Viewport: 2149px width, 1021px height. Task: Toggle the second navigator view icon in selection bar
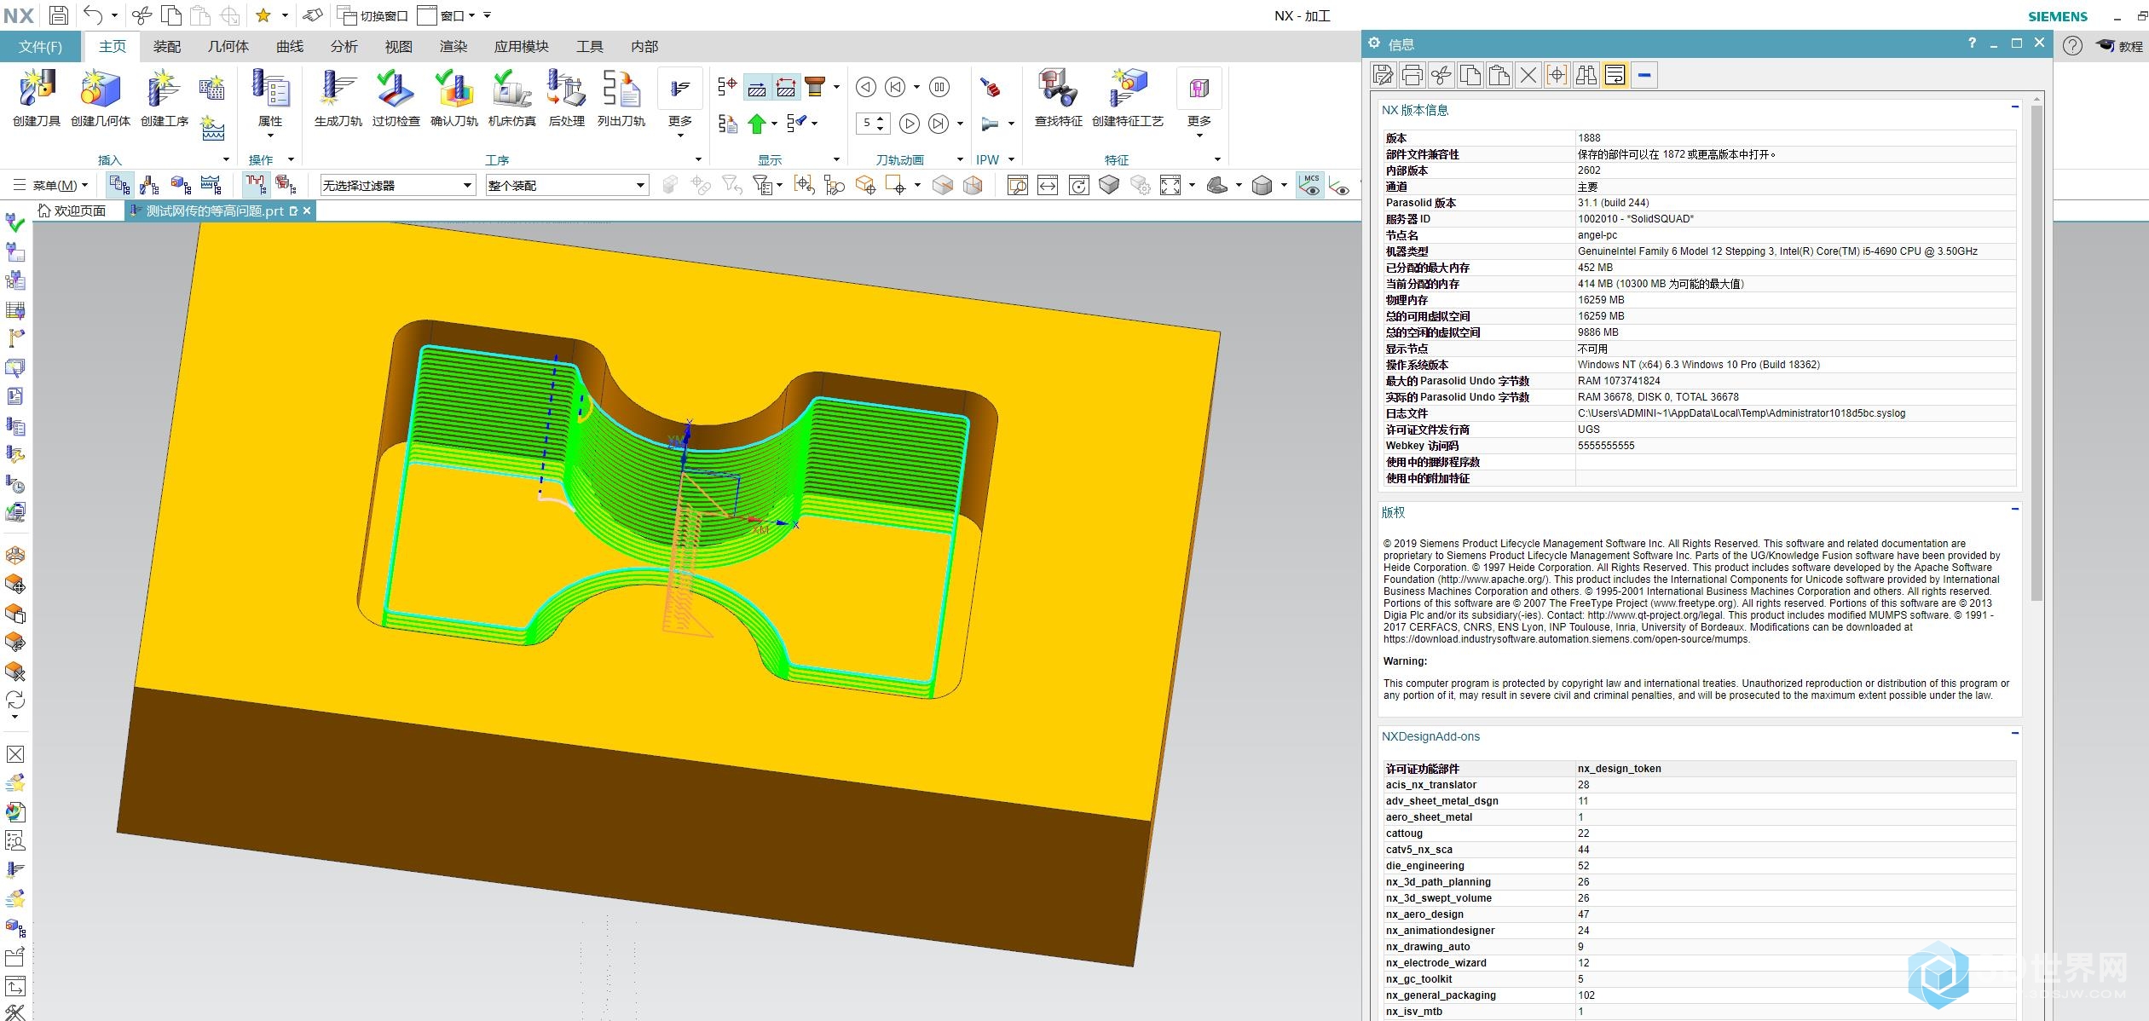coord(150,185)
